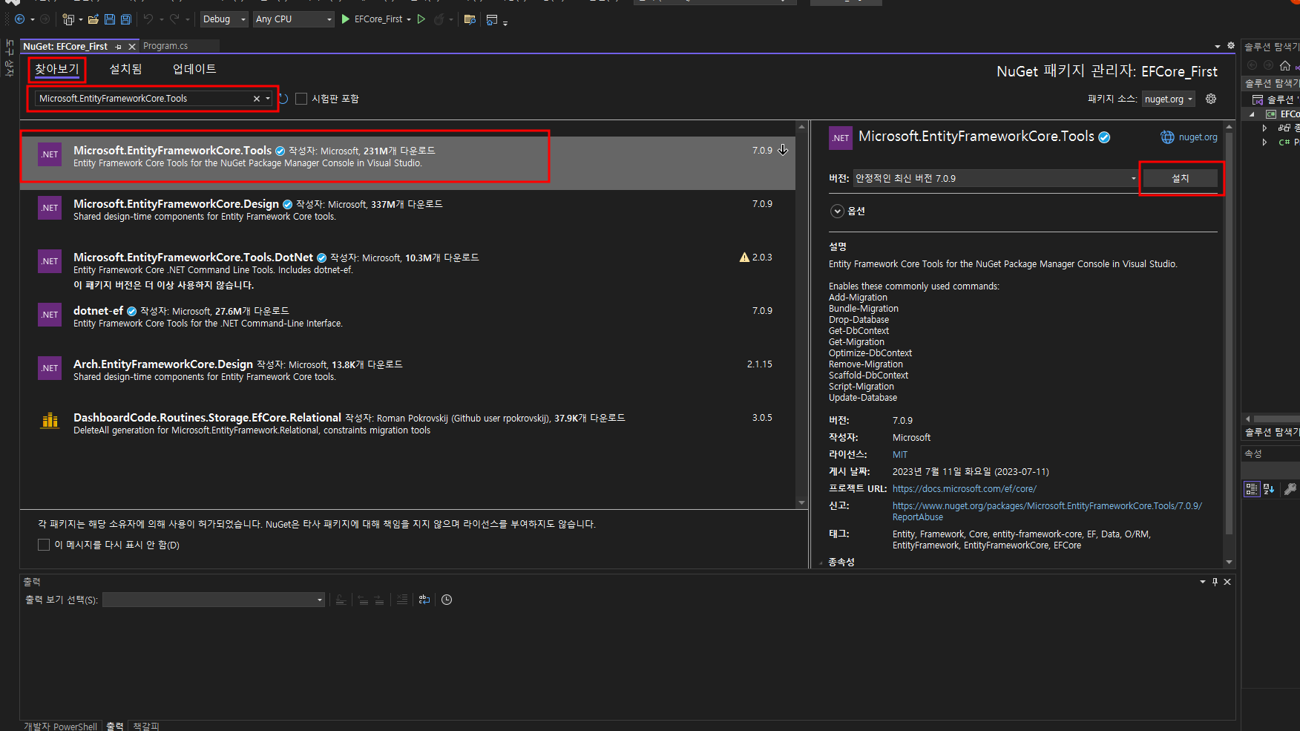
Task: Pin the NuGet: EFCore_First tab
Action: click(119, 47)
